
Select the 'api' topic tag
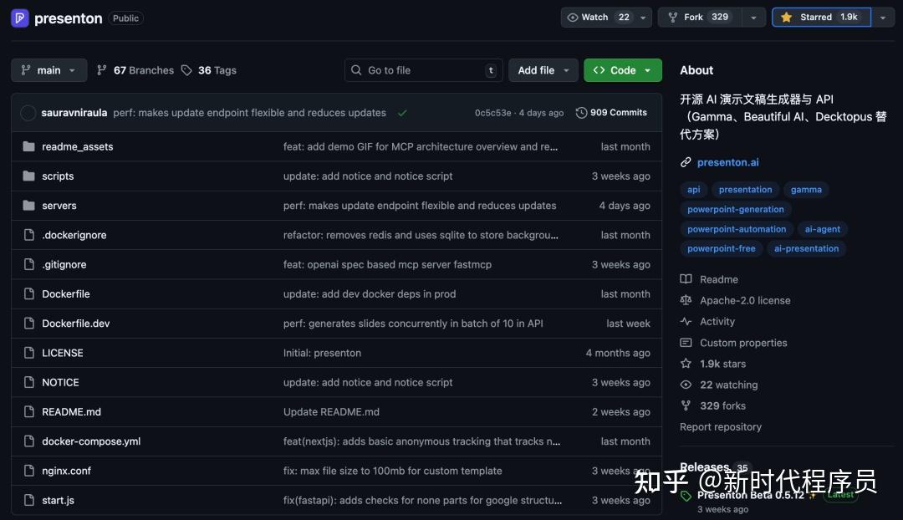[x=693, y=190]
